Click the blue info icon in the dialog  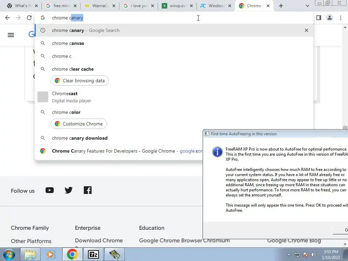point(217,152)
